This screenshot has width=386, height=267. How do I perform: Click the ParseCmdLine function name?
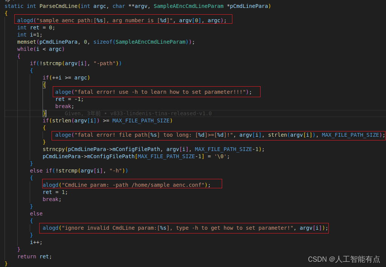(59, 6)
